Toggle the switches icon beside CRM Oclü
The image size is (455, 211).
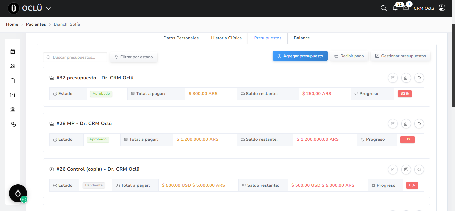pos(442,8)
